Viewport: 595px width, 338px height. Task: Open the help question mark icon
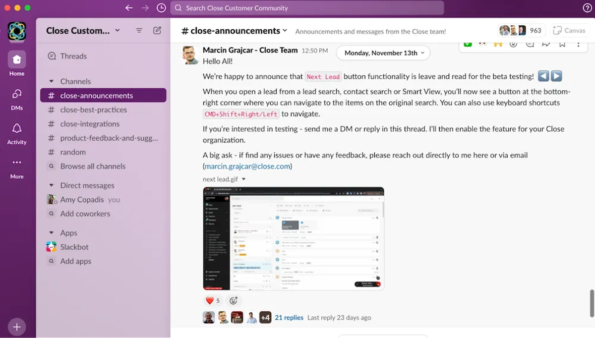[587, 8]
